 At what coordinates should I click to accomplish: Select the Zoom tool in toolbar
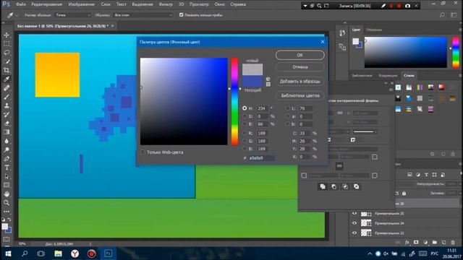tap(7, 203)
